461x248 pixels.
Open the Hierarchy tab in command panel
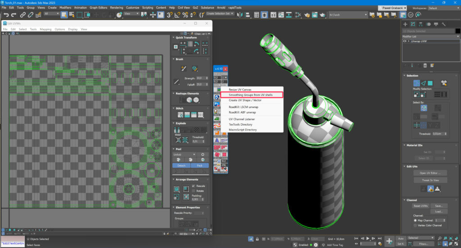point(420,24)
